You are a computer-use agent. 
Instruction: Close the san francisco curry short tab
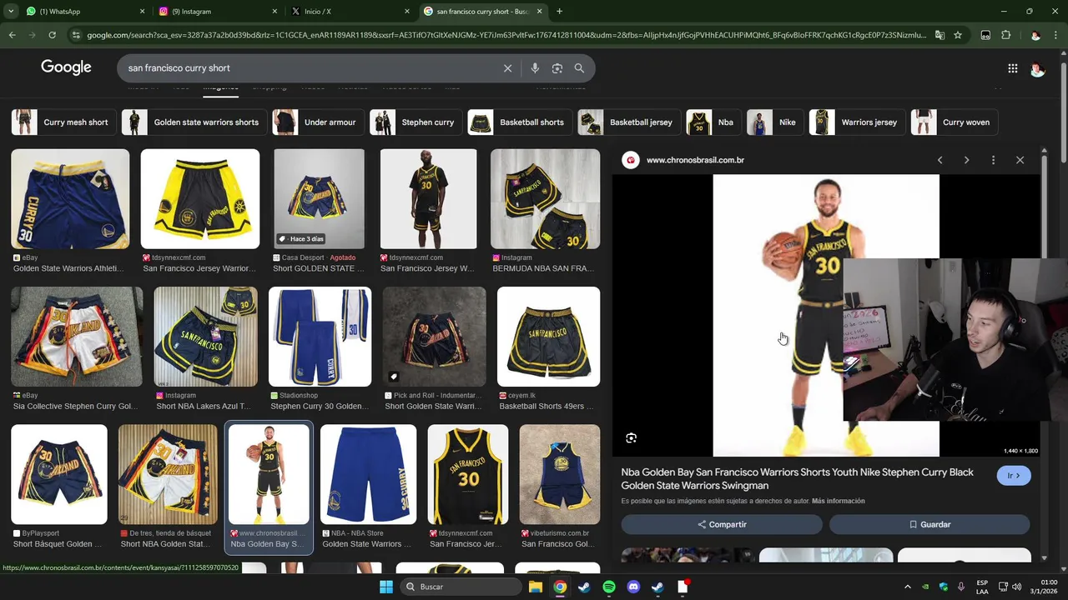click(539, 12)
